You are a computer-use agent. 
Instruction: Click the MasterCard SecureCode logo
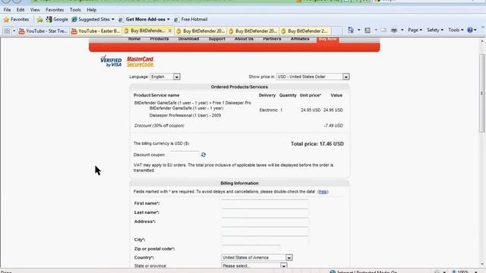click(140, 61)
